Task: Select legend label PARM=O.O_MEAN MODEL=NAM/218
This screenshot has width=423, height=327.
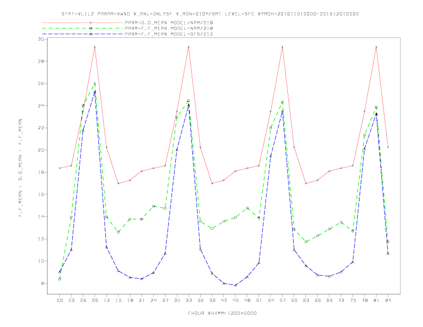Action: 169,22
